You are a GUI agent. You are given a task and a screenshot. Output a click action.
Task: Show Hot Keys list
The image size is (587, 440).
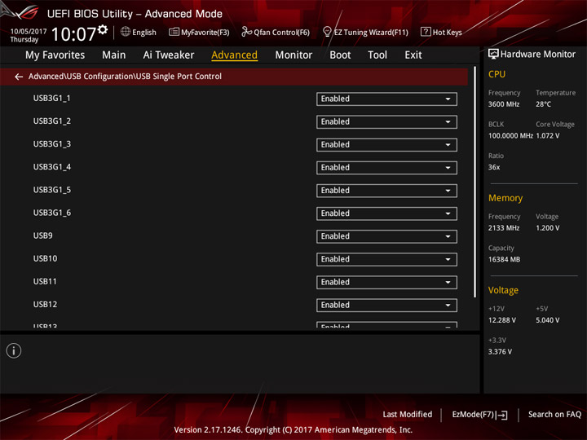coord(441,32)
